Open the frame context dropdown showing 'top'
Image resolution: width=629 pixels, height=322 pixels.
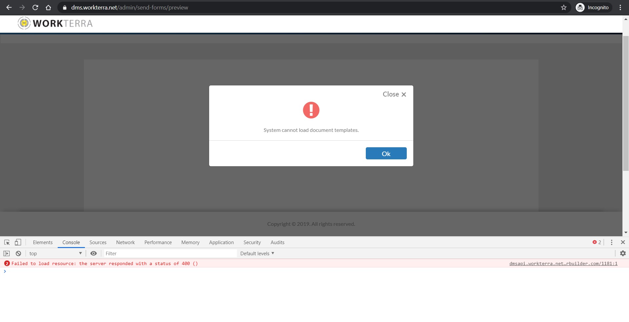pyautogui.click(x=55, y=253)
